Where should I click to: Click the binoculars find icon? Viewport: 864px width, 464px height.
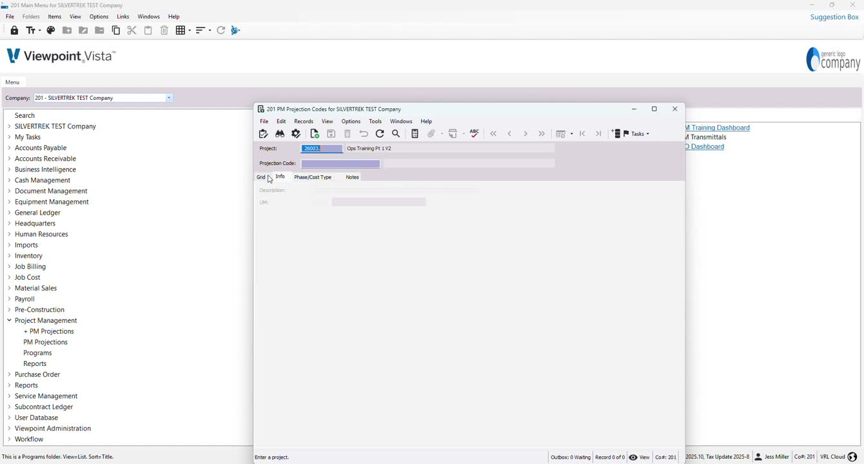280,134
